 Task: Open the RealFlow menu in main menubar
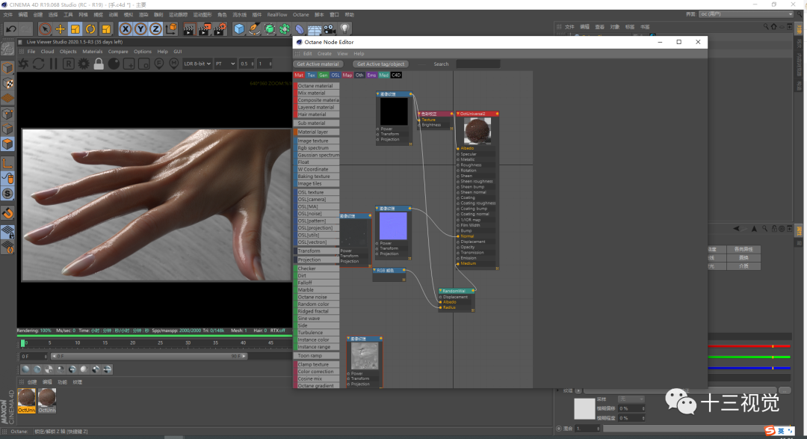[277, 15]
